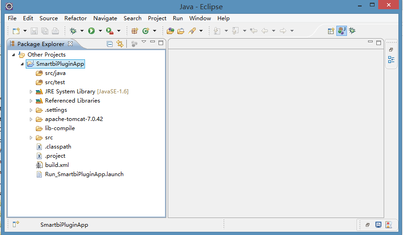This screenshot has height=235, width=403.
Task: Expand the .settings folder
Action: coord(31,110)
